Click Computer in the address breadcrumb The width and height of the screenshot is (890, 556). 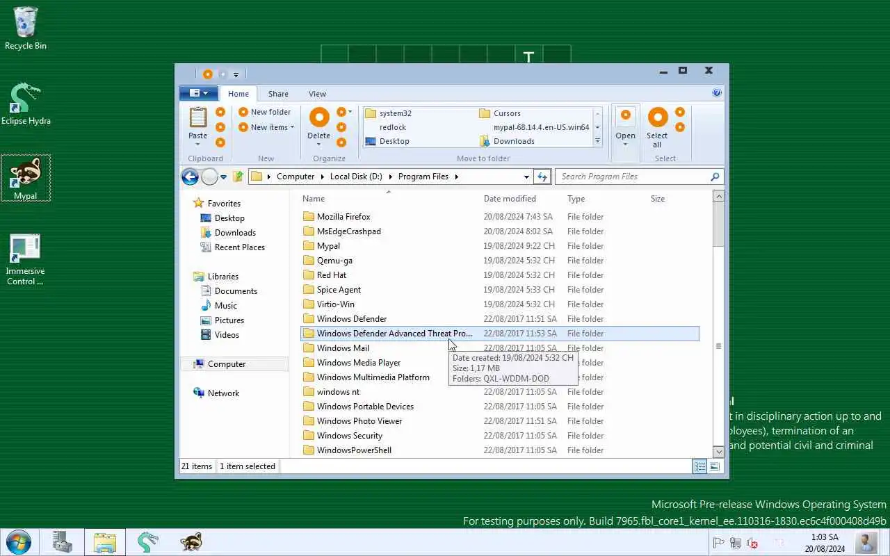[x=296, y=177]
